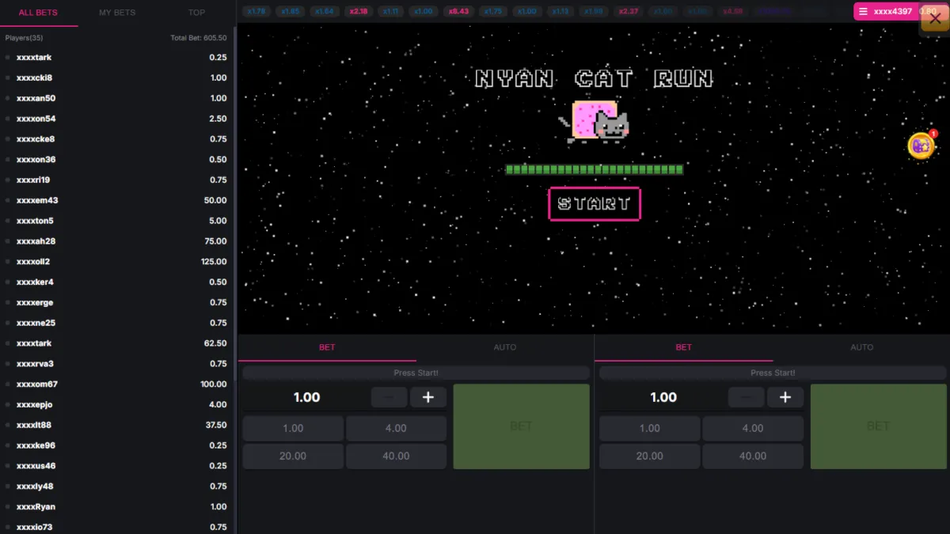Screen dimensions: 950x534
Task: Select the x1.75 history multiplier
Action: pos(492,12)
